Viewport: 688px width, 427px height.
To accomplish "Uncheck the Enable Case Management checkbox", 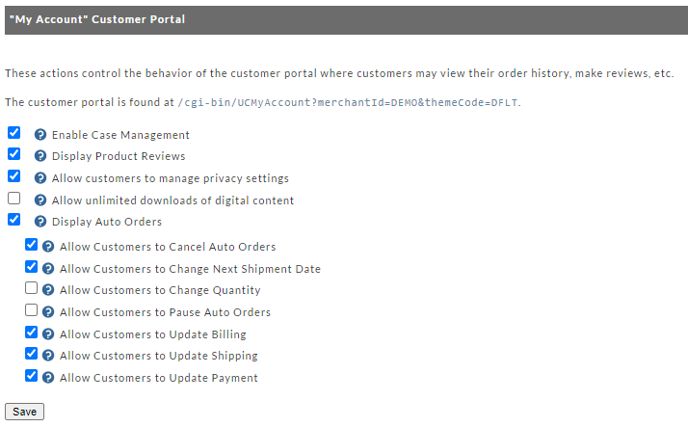I will pyautogui.click(x=14, y=132).
